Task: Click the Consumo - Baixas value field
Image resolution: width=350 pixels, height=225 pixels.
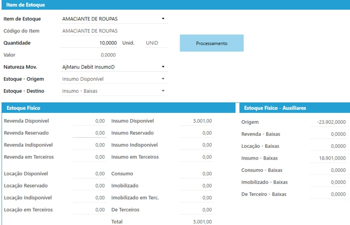Action: 329,170
